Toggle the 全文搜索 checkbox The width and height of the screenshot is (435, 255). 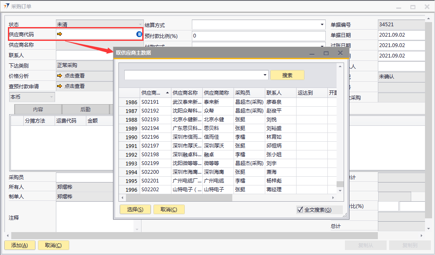click(300, 210)
